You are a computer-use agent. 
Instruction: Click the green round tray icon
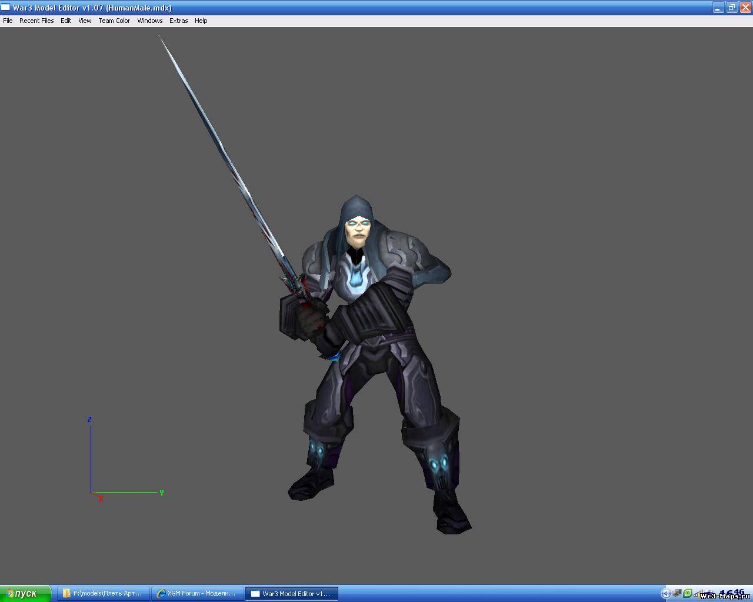(687, 593)
